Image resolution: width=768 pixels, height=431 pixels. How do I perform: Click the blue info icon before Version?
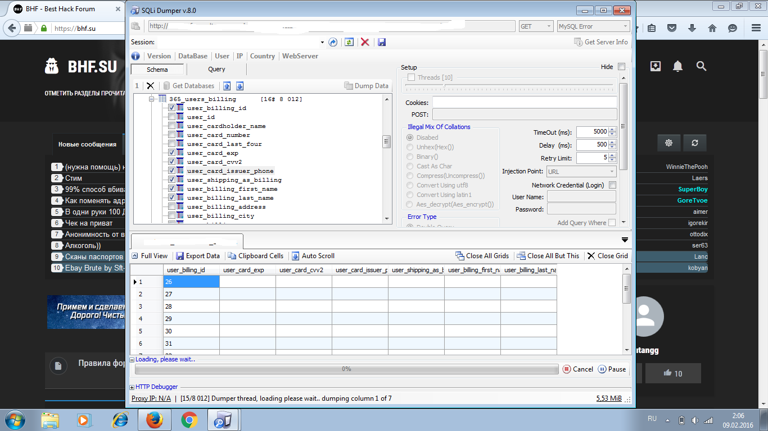pos(135,56)
